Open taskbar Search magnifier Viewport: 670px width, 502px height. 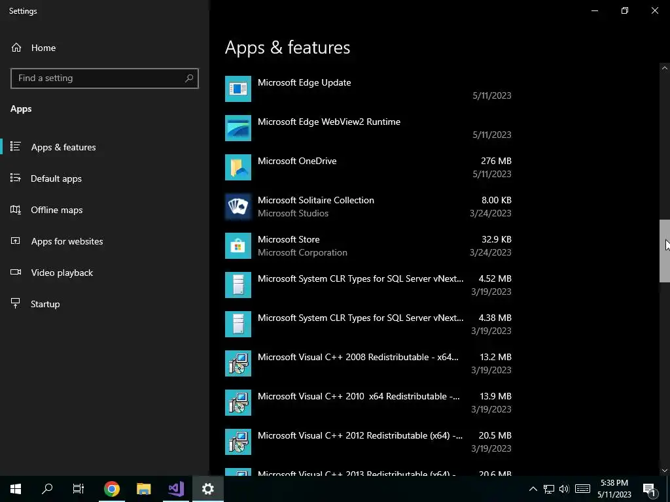pos(47,489)
